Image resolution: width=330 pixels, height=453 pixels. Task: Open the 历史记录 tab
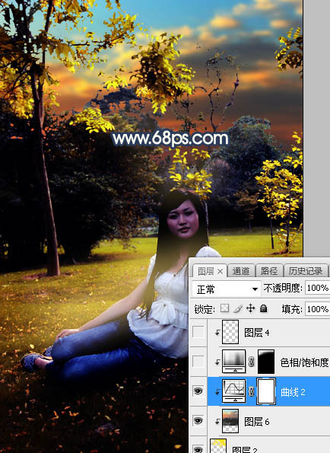point(306,271)
